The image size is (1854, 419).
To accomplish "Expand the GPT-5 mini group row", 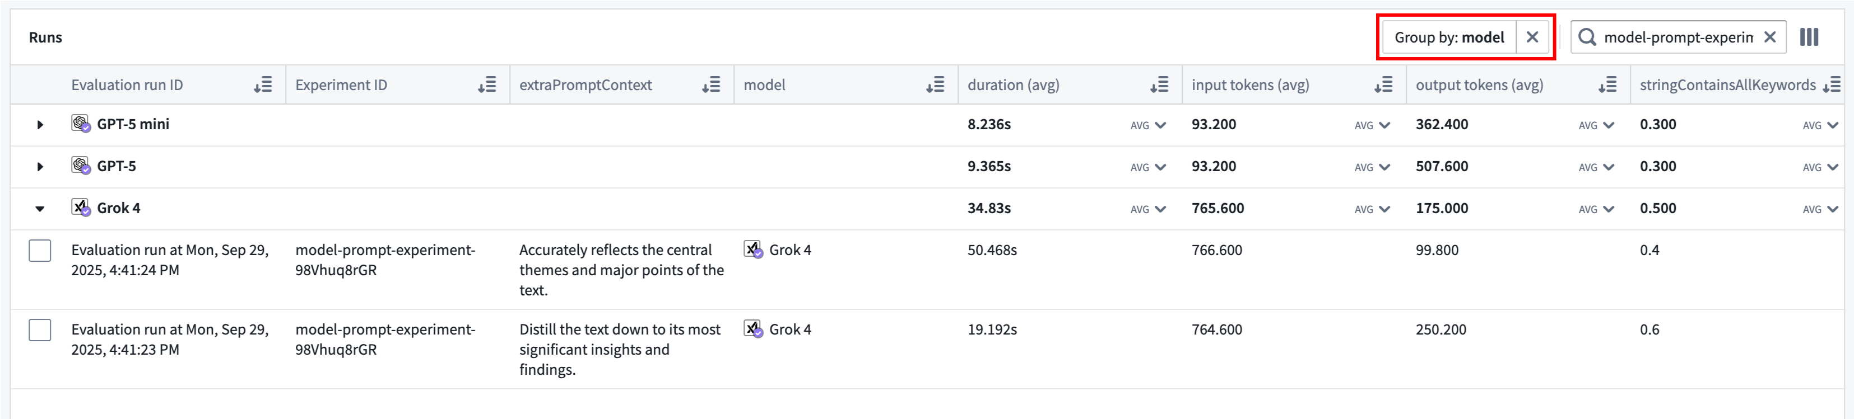I will click(x=40, y=125).
